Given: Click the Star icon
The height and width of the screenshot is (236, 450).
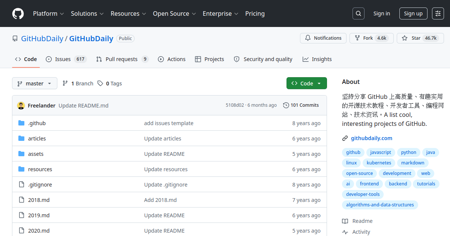Looking at the screenshot, I should (x=405, y=38).
